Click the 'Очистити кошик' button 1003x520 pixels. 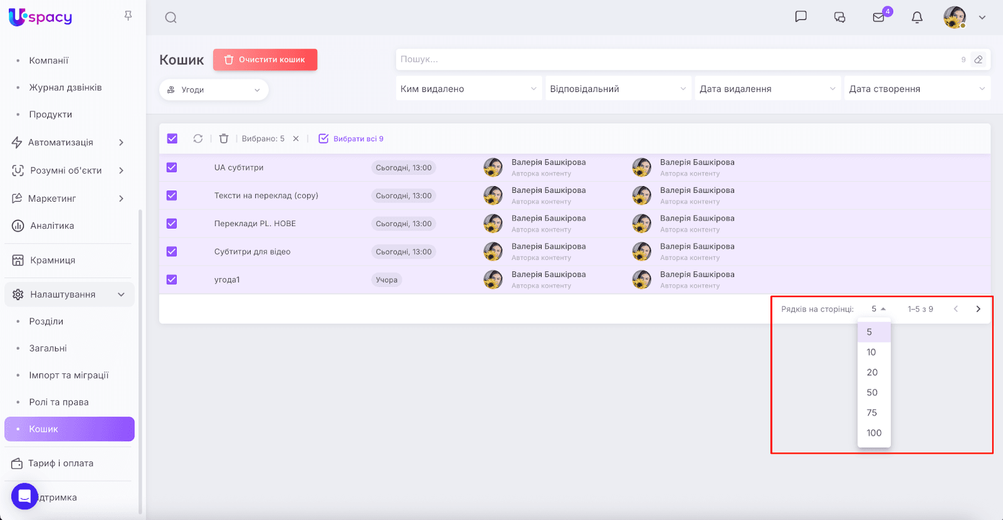pyautogui.click(x=265, y=60)
